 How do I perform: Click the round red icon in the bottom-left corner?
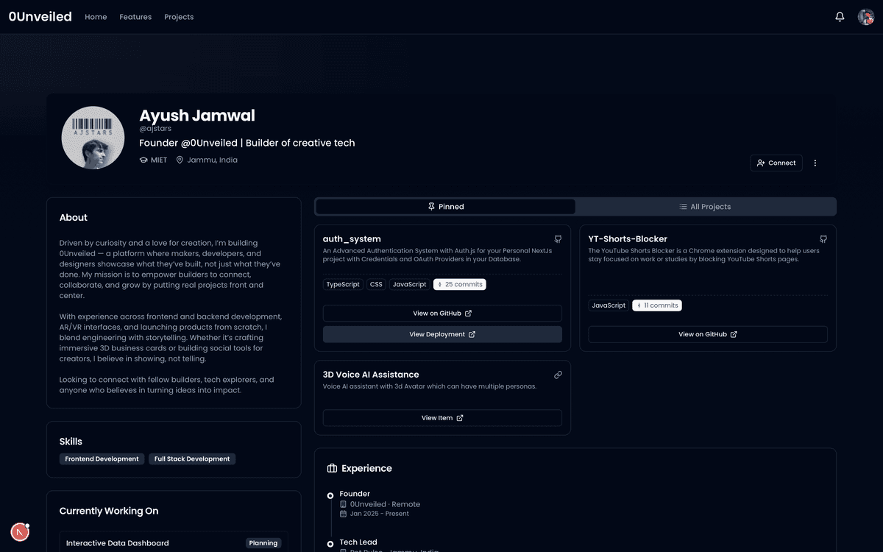pyautogui.click(x=20, y=531)
